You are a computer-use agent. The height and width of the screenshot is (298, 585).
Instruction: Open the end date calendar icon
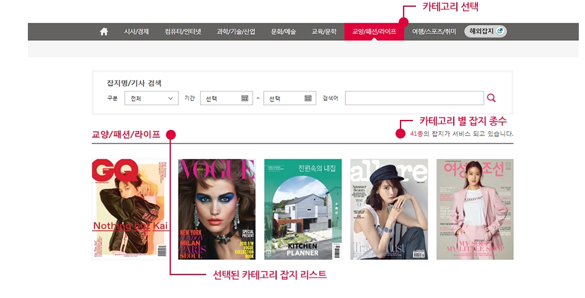[308, 98]
